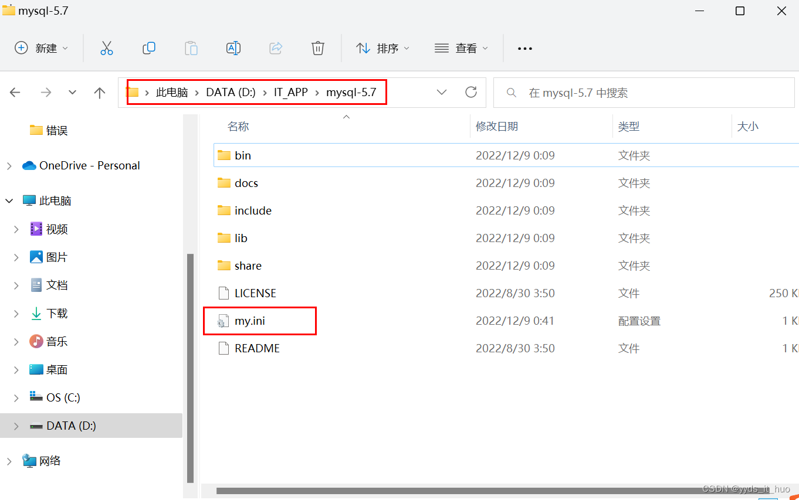Select the my.ini config file icon
Screen dimensions: 799x500
click(222, 321)
